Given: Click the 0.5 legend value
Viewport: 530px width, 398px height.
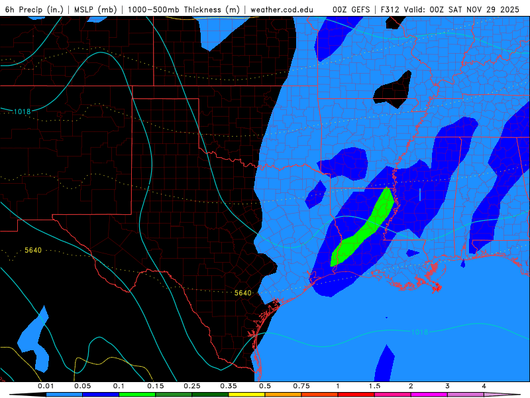Looking at the screenshot, I should tap(265, 386).
